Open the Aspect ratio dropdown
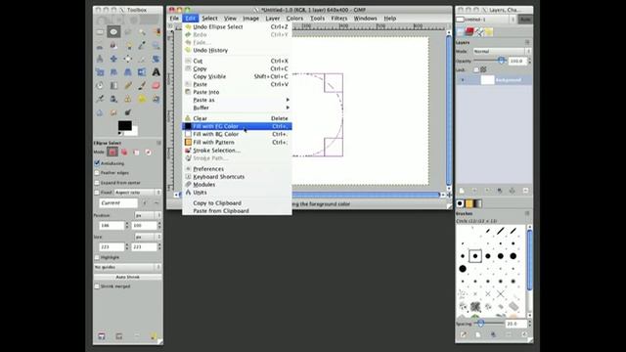The image size is (626, 352). pos(138,193)
